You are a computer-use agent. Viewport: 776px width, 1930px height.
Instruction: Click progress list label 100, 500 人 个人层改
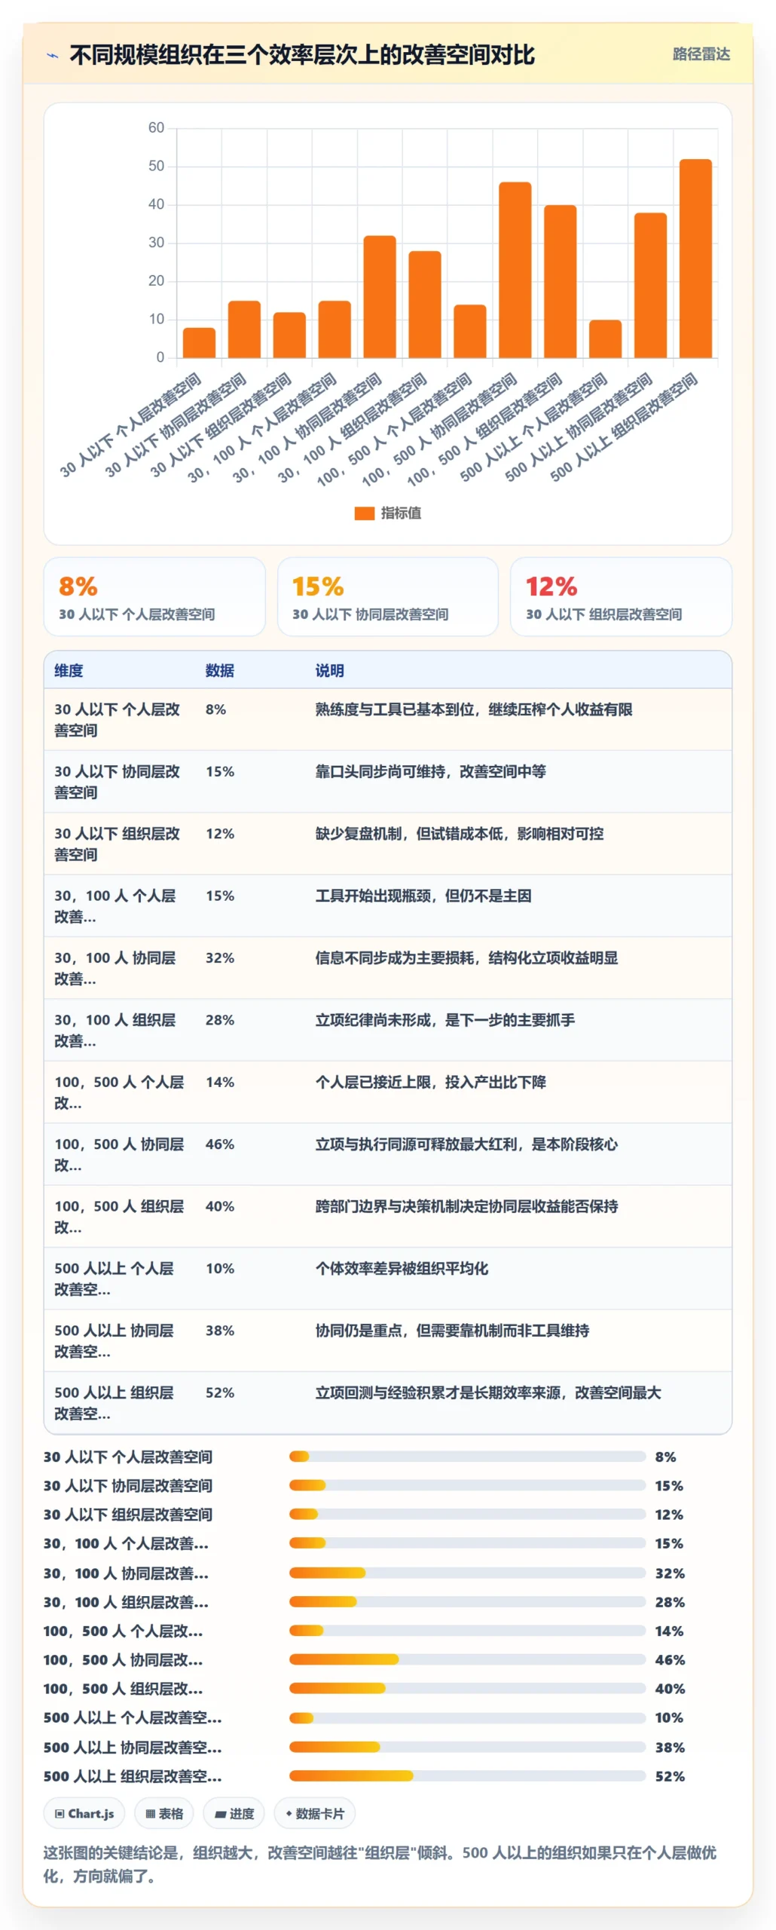pos(123,1631)
